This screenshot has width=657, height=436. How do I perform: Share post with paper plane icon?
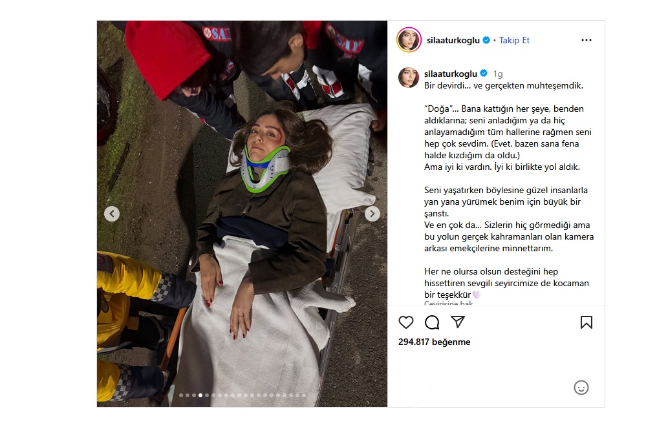tap(458, 322)
